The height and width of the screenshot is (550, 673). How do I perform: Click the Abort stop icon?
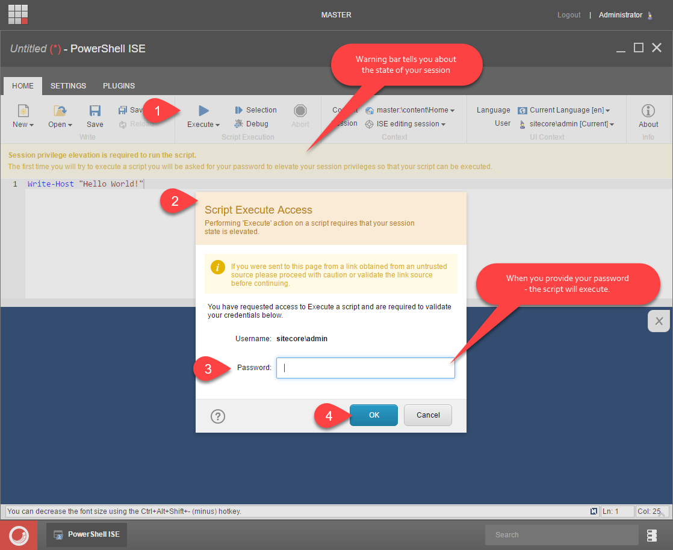(300, 111)
